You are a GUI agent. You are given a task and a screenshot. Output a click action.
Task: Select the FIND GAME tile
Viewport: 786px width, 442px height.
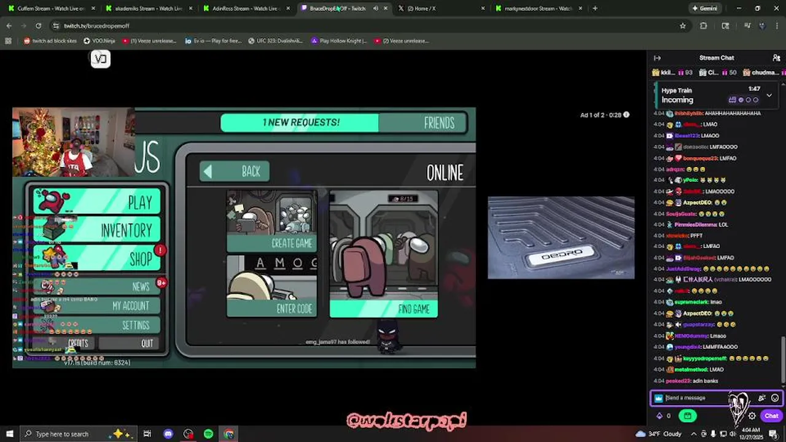tap(384, 254)
